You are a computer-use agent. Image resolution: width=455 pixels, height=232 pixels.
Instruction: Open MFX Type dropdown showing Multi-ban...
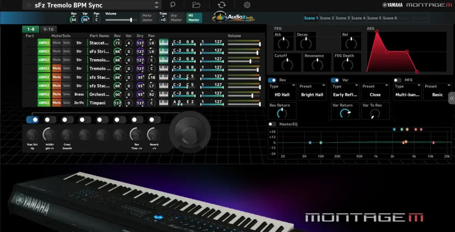407,92
